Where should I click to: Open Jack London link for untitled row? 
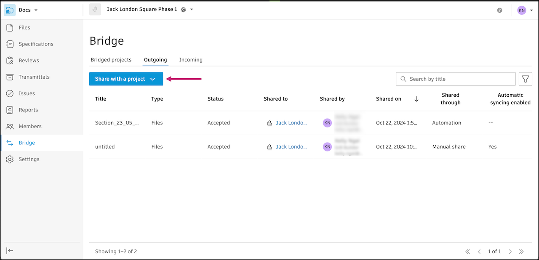291,147
